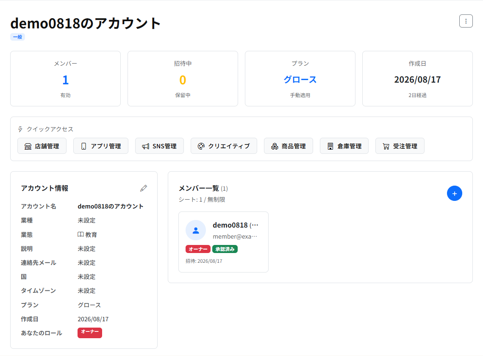The height and width of the screenshot is (356, 483).
Task: Navigate to 倉庫管理
Action: (x=344, y=146)
